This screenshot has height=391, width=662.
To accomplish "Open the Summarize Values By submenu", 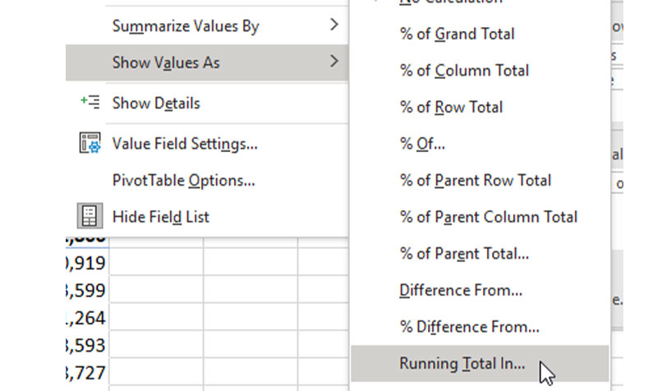I will [207, 25].
